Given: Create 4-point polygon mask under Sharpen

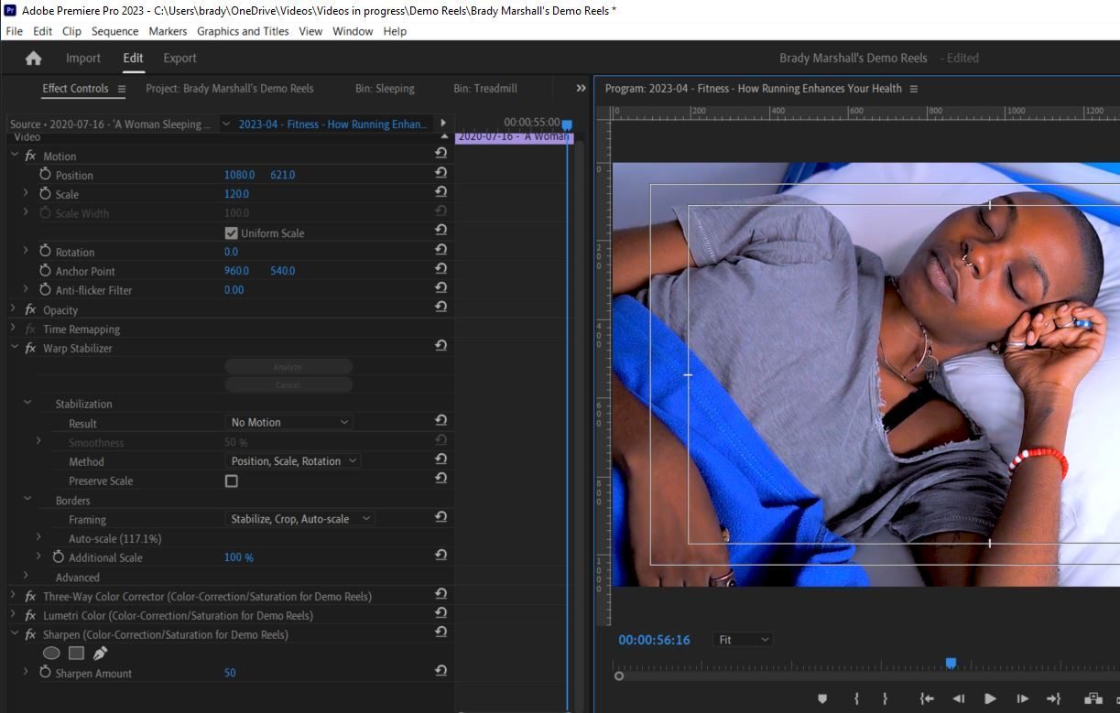Looking at the screenshot, I should coord(76,654).
